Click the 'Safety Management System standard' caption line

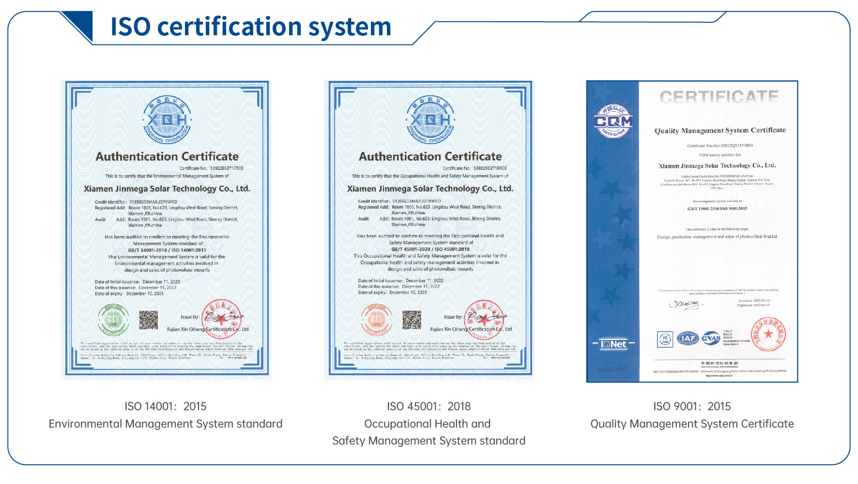tap(429, 440)
